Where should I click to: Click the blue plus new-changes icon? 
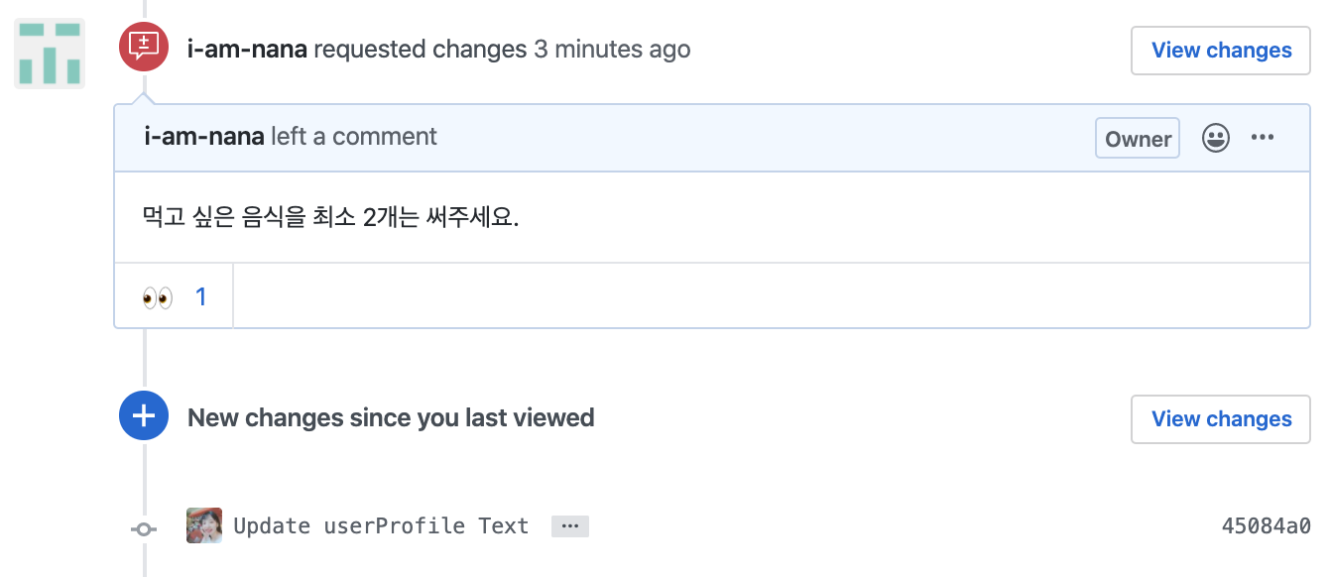144,415
